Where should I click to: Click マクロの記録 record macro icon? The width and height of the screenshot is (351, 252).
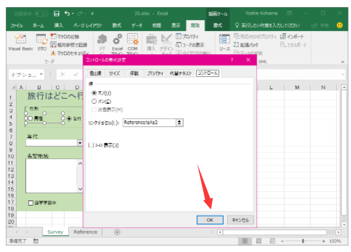[54, 36]
